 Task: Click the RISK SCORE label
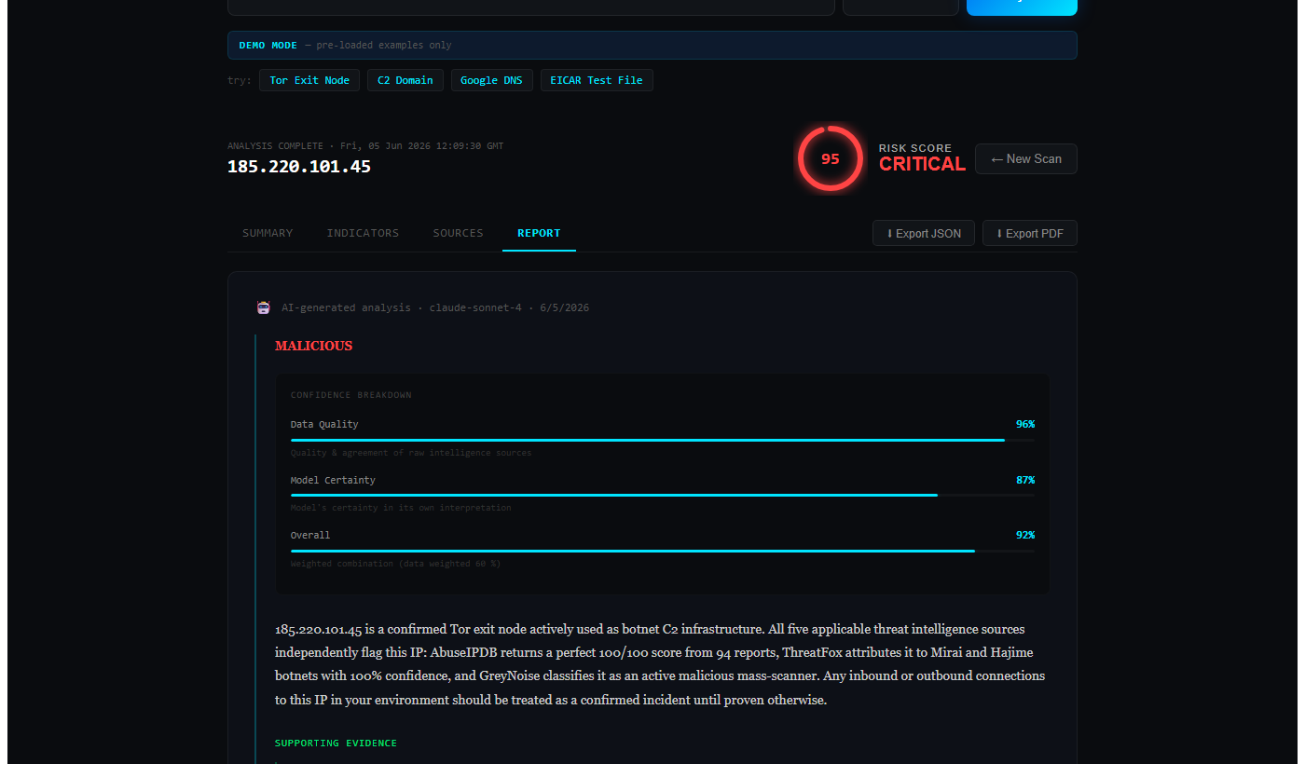[x=915, y=148]
